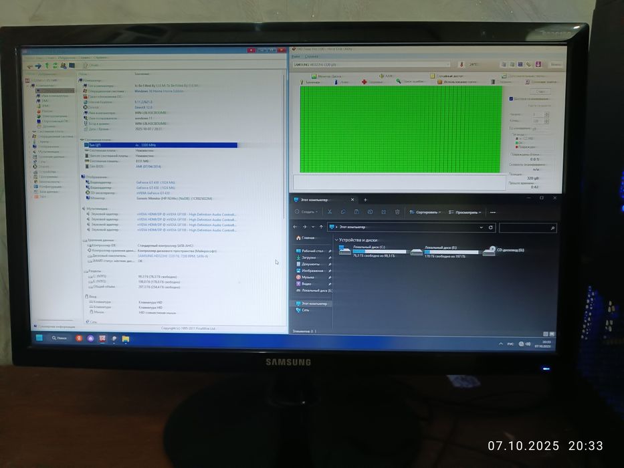Switch to the AAM tab in HD Tune
The width and height of the screenshot is (624, 468).
point(386,76)
